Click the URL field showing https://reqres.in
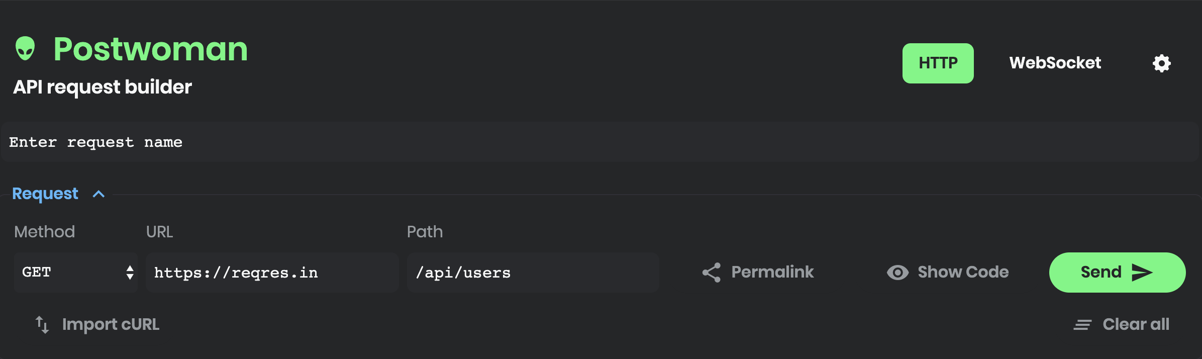Viewport: 1202px width, 359px height. pos(271,272)
